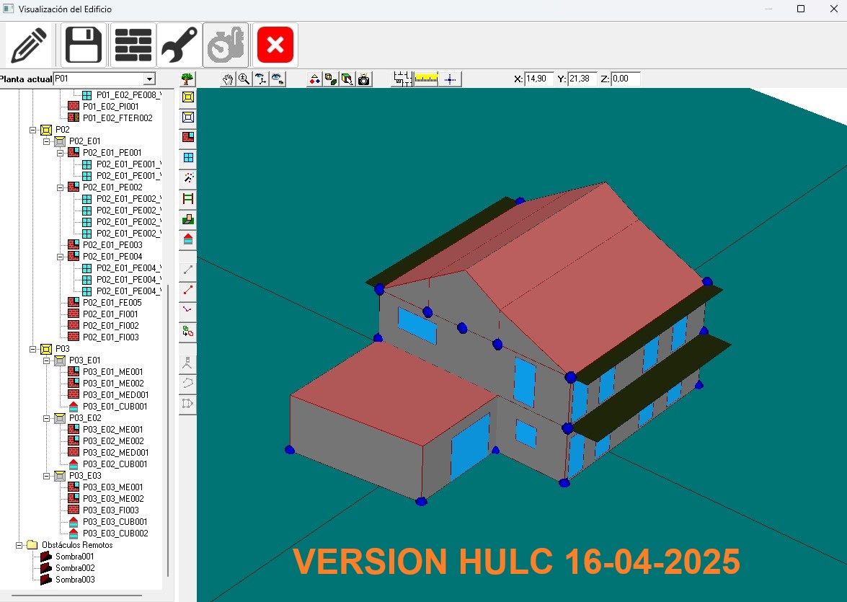Collapse the P02_E01_PE002 wall node
The image size is (847, 602).
point(61,187)
